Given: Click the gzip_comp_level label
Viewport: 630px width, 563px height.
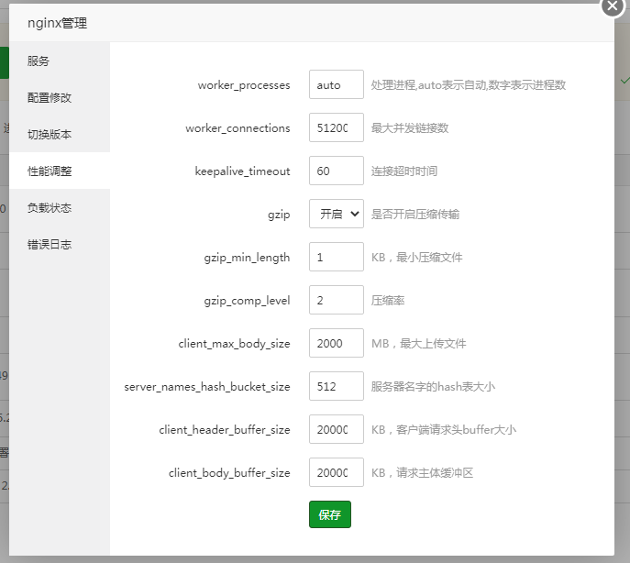Looking at the screenshot, I should [247, 301].
